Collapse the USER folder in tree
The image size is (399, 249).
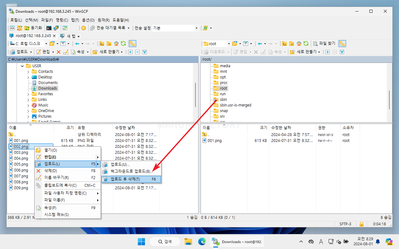[x=22, y=66]
